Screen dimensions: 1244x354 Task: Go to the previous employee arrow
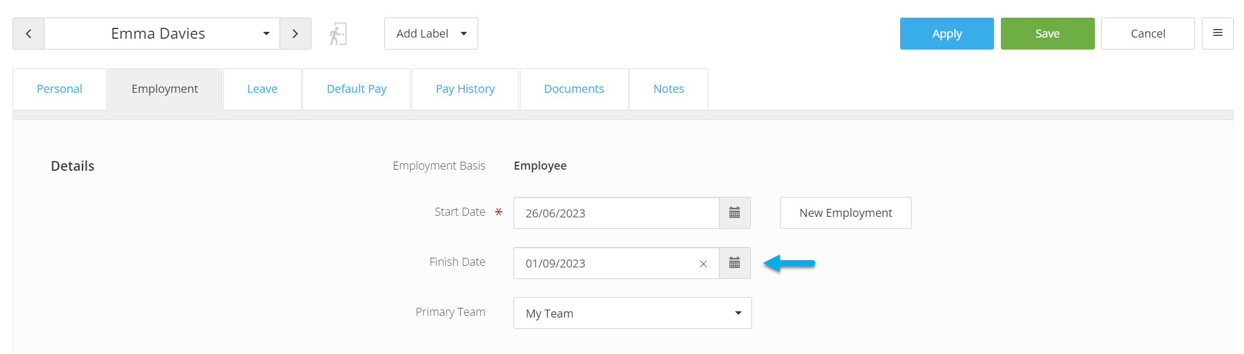click(x=28, y=34)
